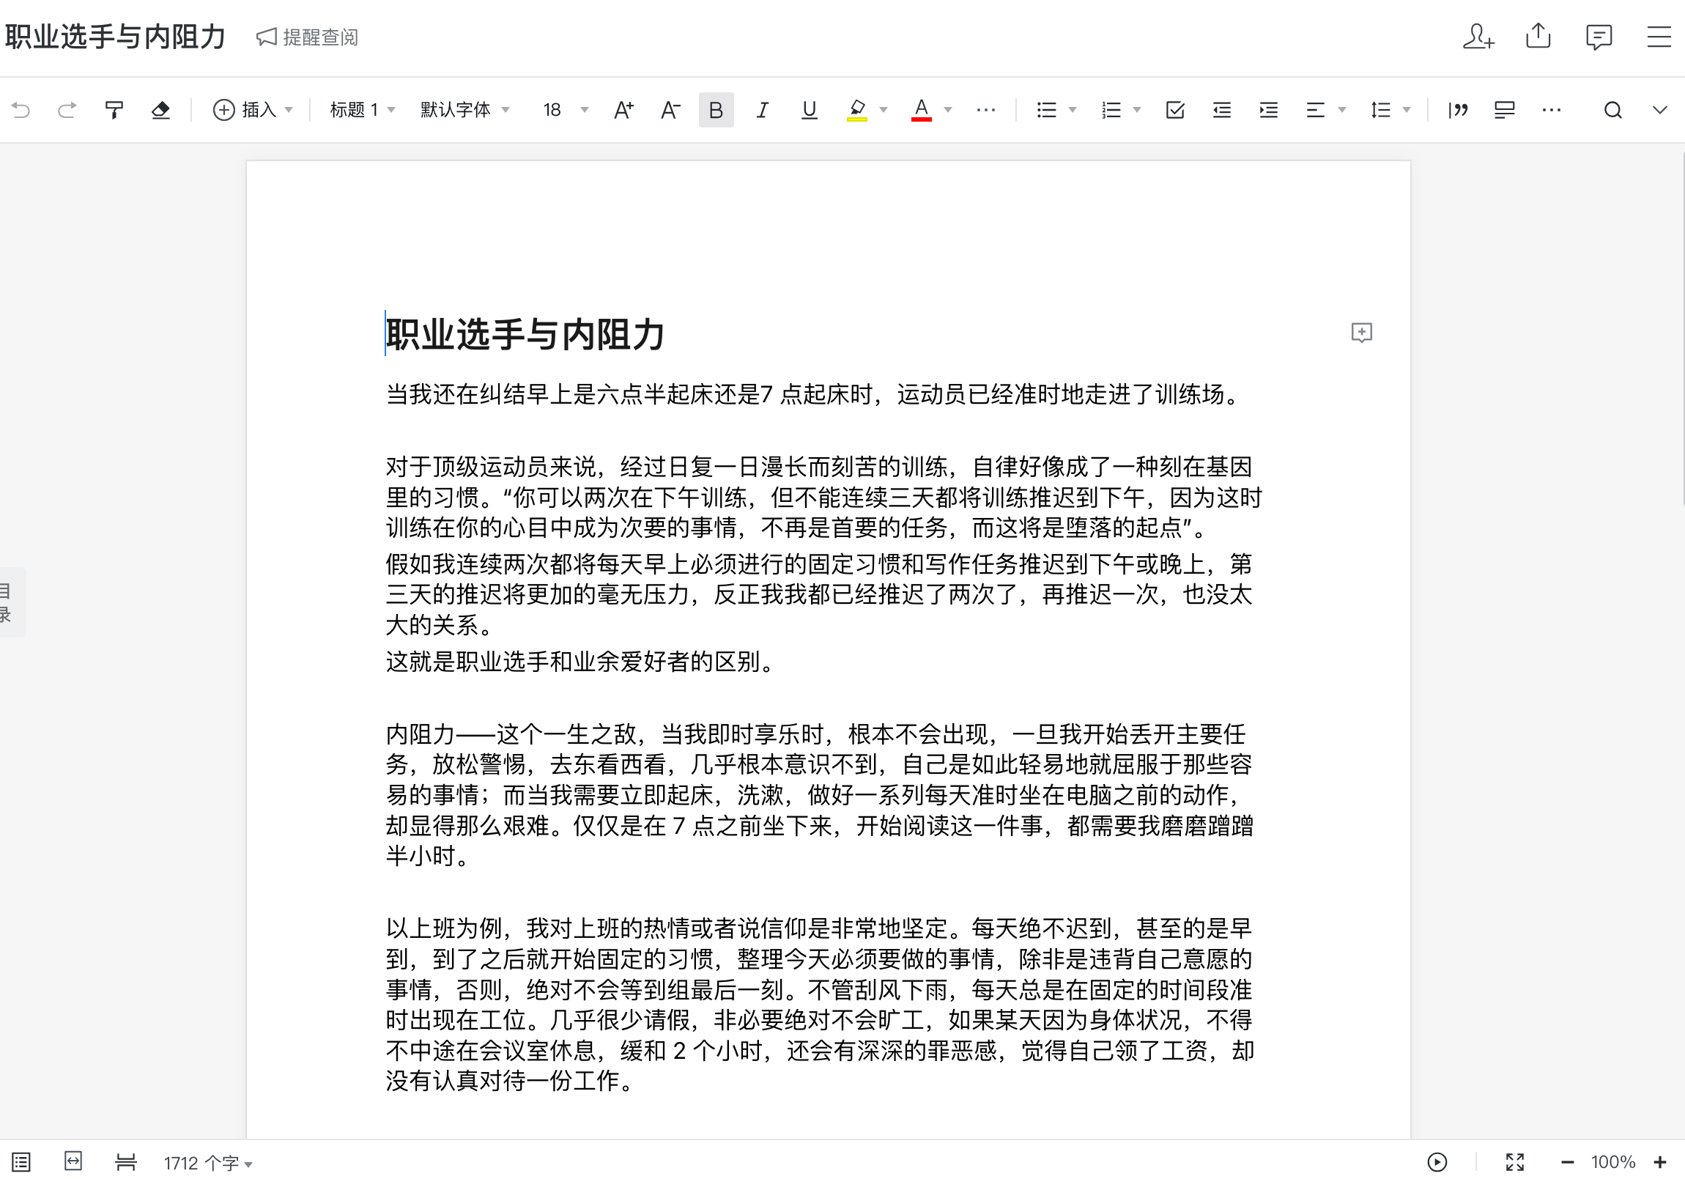
Task: Open the 标题 1 style dropdown
Action: [363, 110]
